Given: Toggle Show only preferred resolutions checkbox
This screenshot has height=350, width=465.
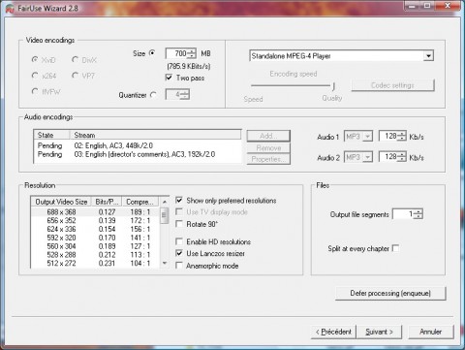Looking at the screenshot, I should click(x=179, y=200).
